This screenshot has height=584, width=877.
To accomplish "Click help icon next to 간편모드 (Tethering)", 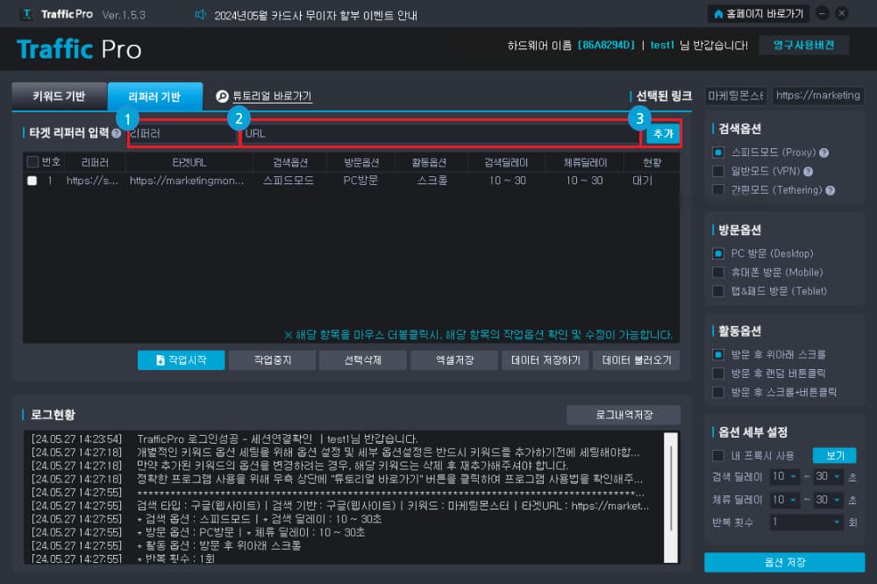I will tap(830, 191).
